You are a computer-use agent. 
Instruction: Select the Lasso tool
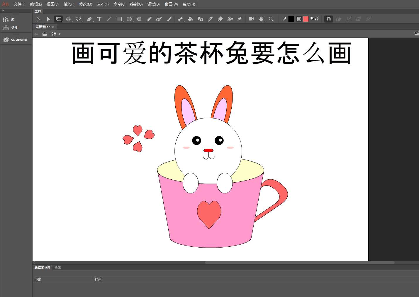coord(78,19)
